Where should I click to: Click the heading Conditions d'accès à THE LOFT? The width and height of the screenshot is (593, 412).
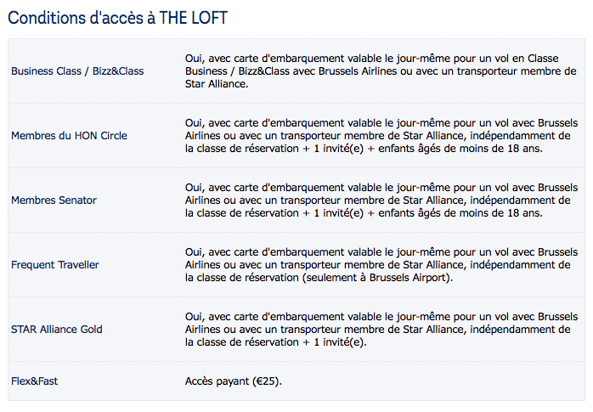tap(117, 18)
